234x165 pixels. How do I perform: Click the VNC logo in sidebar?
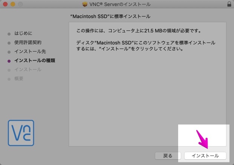(21, 133)
